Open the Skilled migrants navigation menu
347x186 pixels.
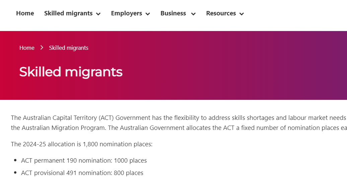point(68,13)
